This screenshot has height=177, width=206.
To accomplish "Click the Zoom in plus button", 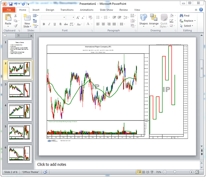I will coord(192,172).
